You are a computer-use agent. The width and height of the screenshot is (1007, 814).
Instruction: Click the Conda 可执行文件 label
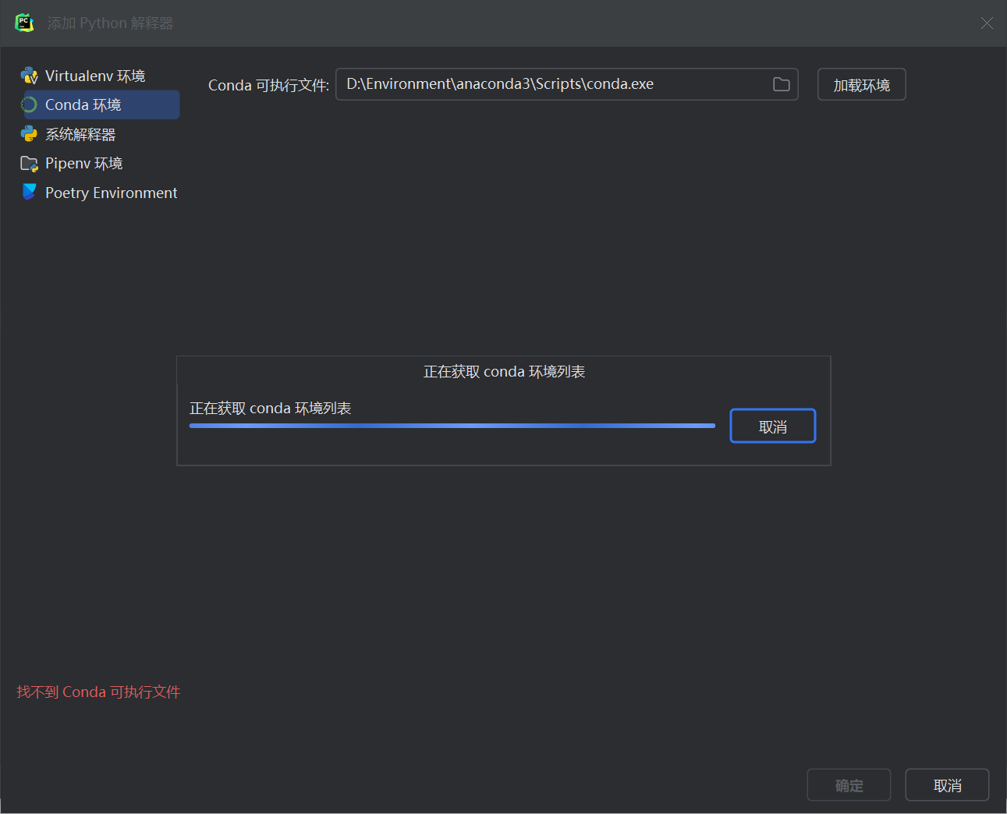(x=268, y=85)
